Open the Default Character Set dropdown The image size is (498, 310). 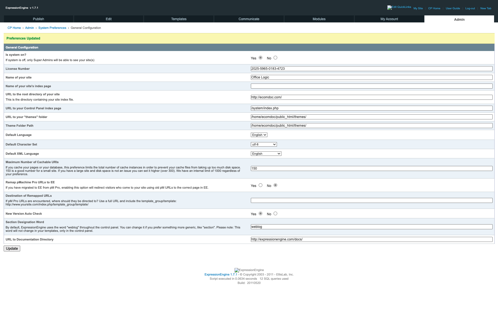point(264,144)
